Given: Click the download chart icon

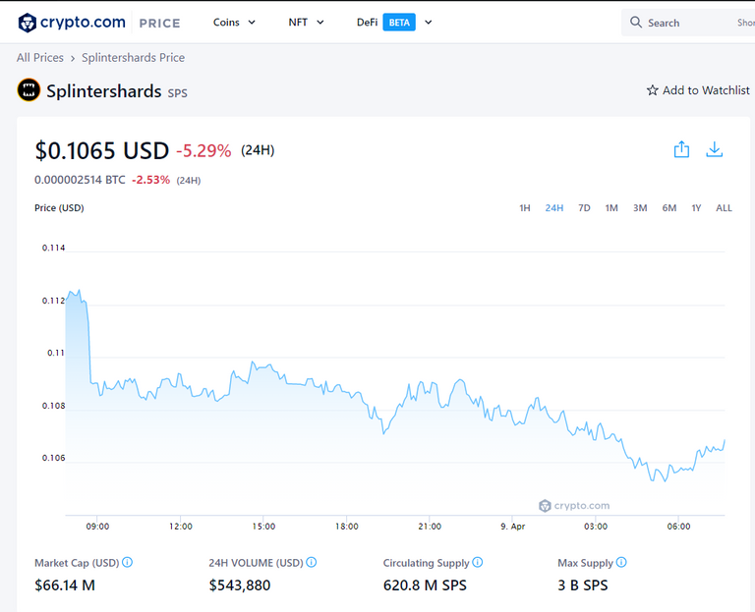Looking at the screenshot, I should [x=714, y=149].
